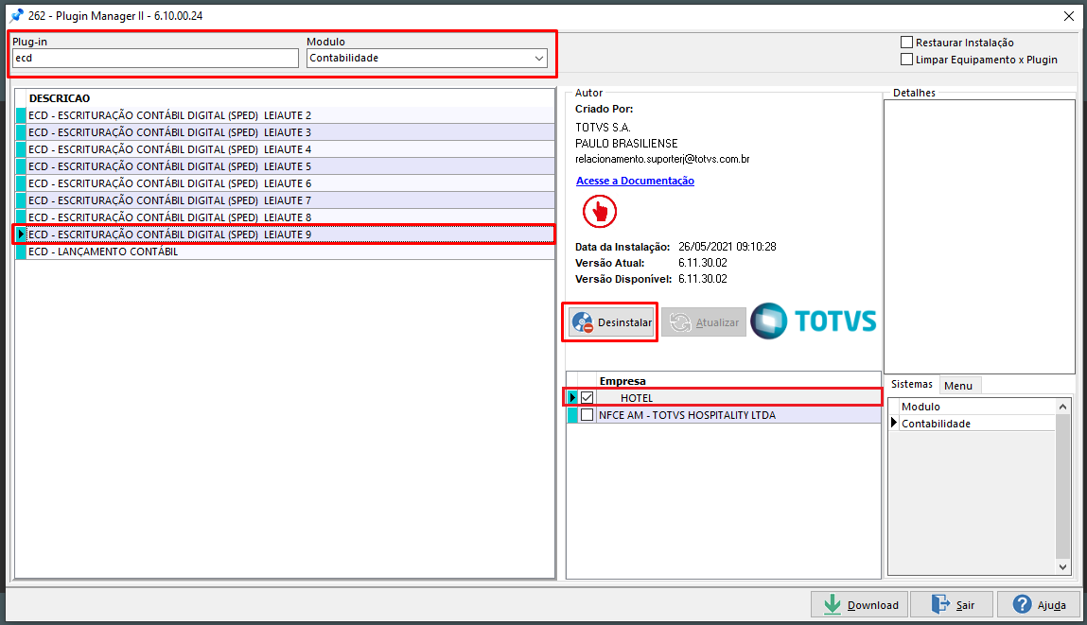The height and width of the screenshot is (625, 1087).
Task: Click the Desinstalar button
Action: pyautogui.click(x=611, y=322)
